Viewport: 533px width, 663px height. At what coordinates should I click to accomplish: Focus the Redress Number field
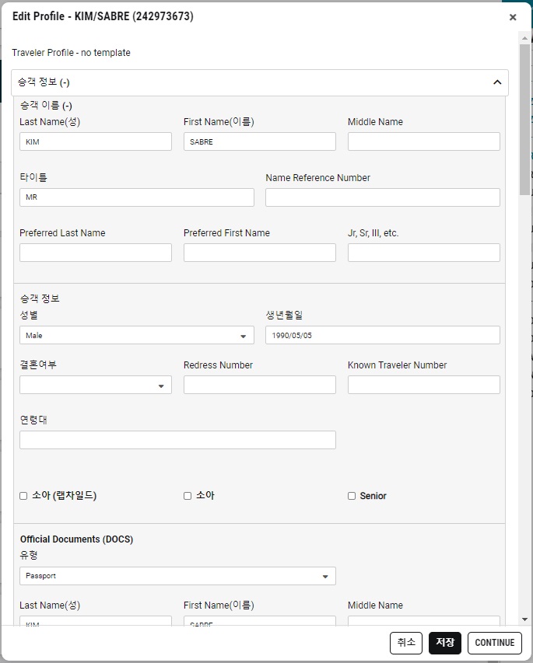point(260,385)
